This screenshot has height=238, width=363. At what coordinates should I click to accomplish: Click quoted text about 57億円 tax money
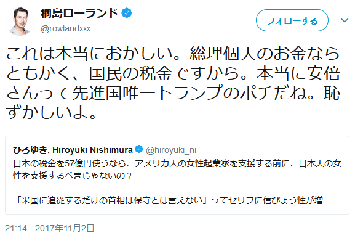pyautogui.click(x=177, y=164)
